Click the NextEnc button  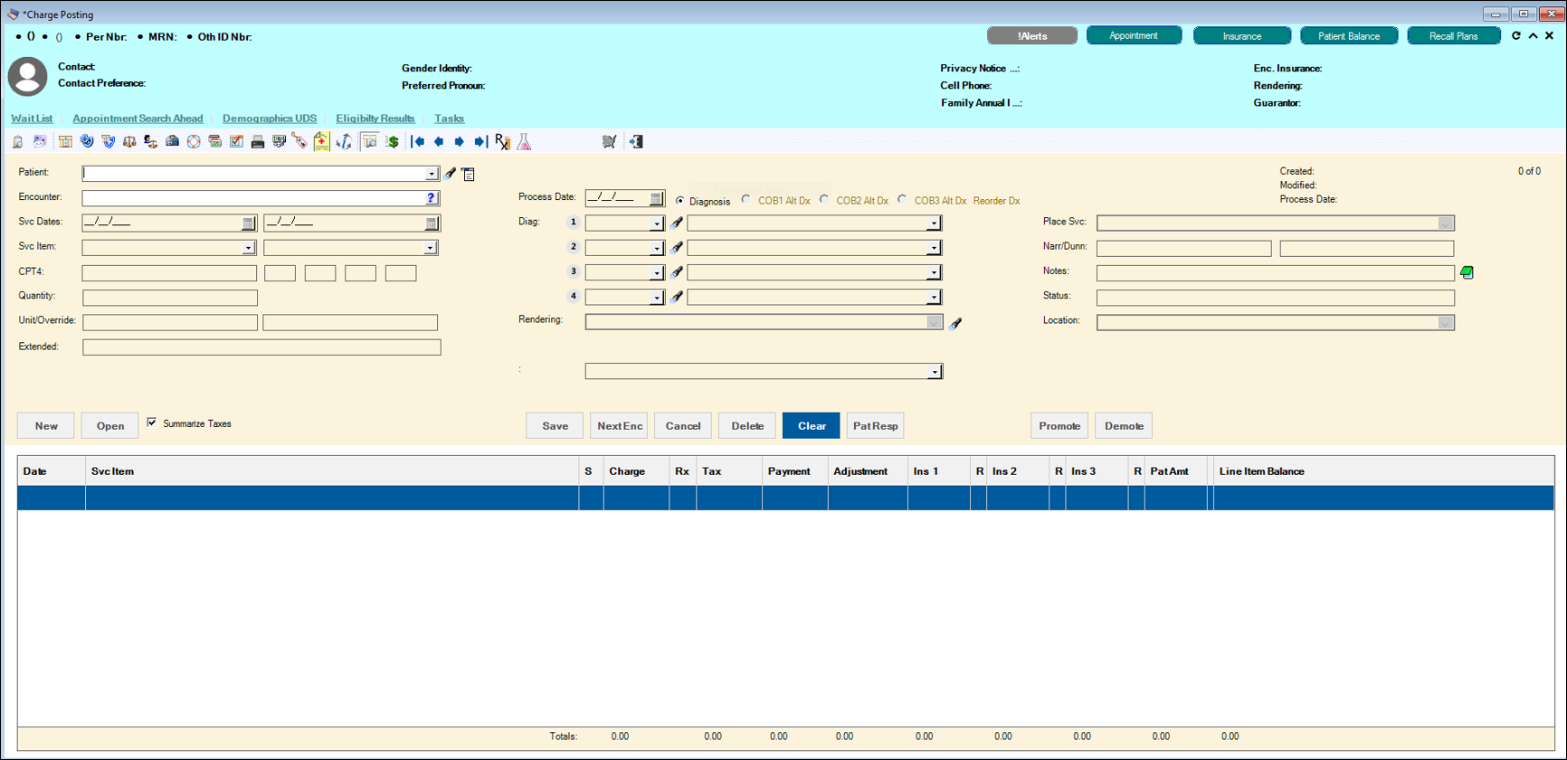[x=620, y=426]
